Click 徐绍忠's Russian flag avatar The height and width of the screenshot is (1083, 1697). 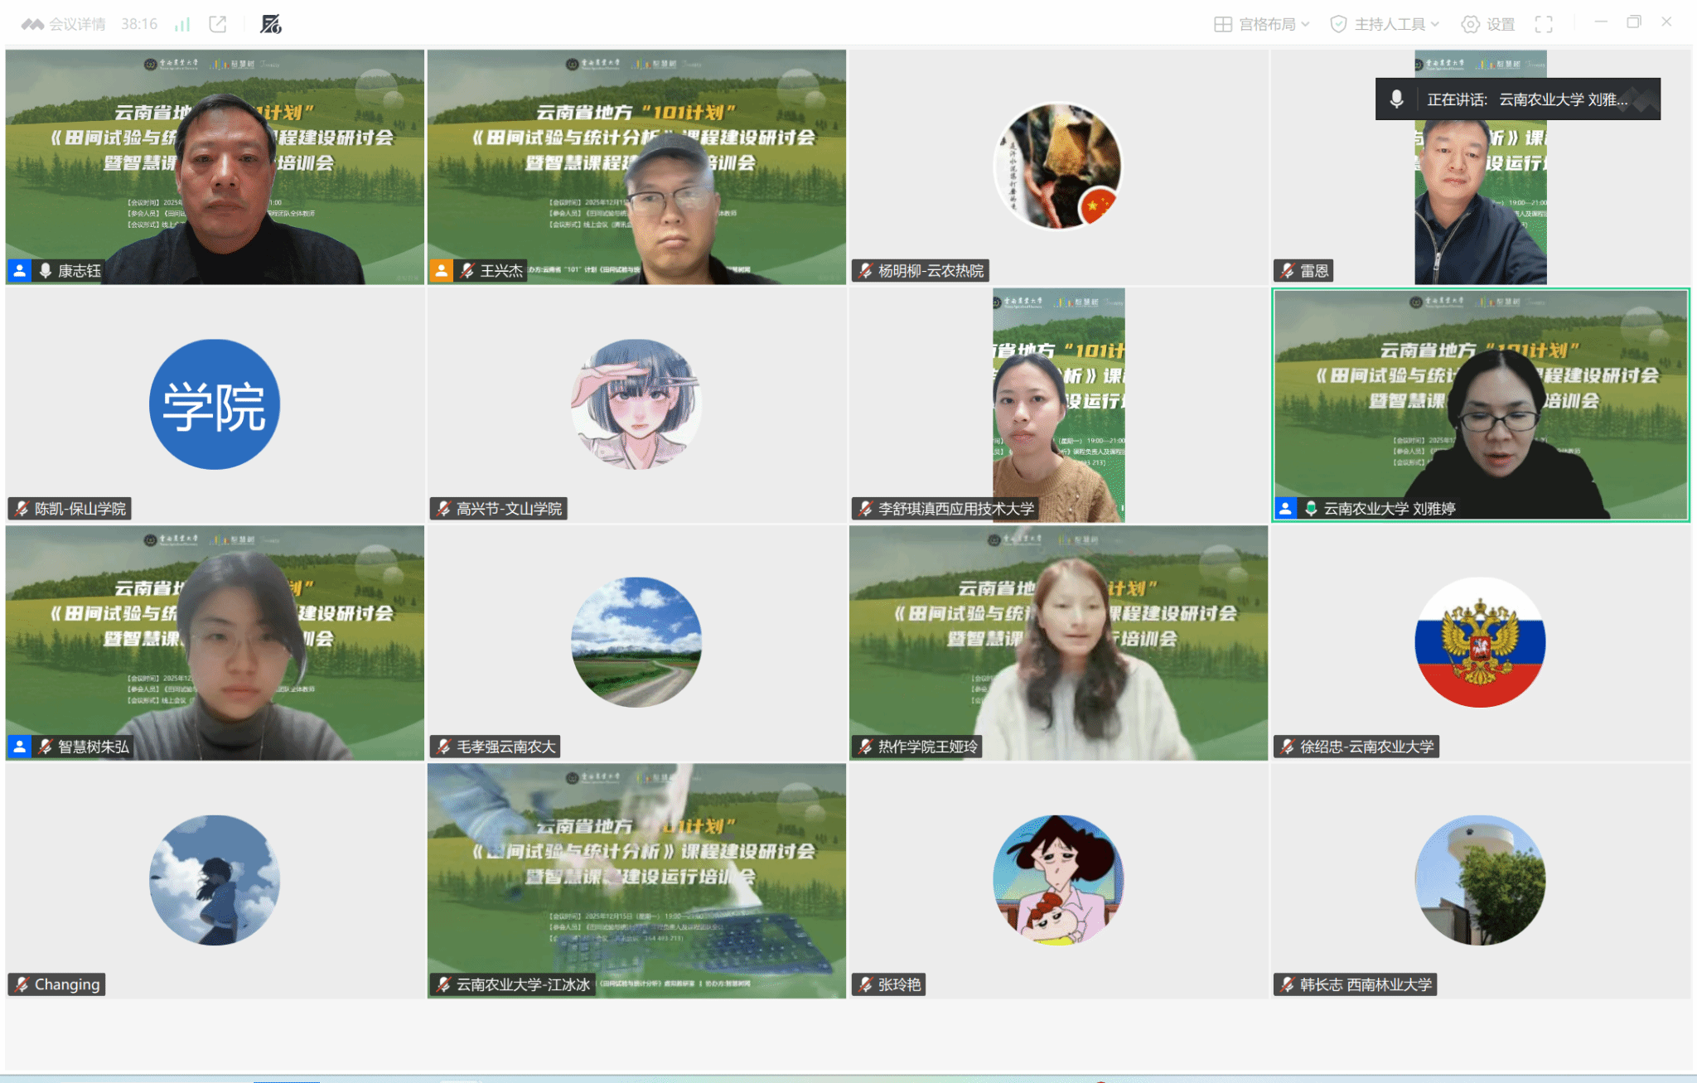1480,642
